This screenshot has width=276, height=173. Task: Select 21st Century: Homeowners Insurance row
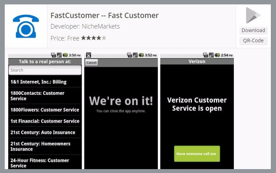(45, 146)
